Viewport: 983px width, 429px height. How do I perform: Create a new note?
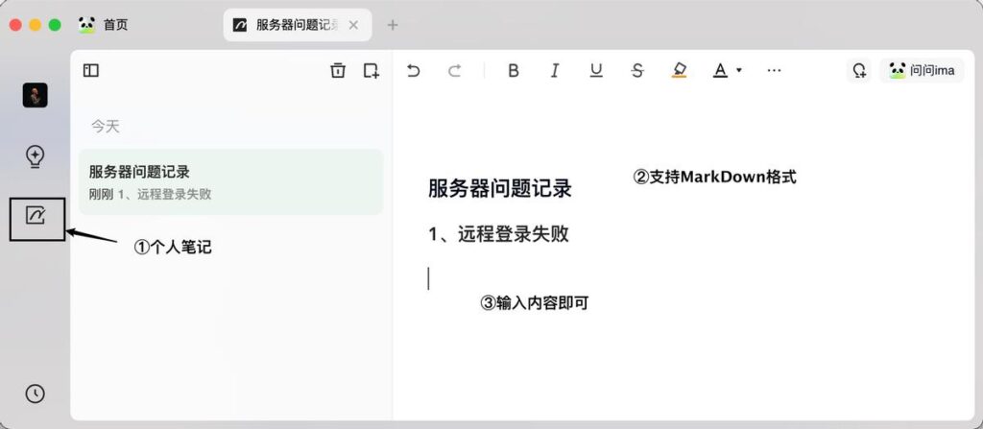tap(372, 70)
